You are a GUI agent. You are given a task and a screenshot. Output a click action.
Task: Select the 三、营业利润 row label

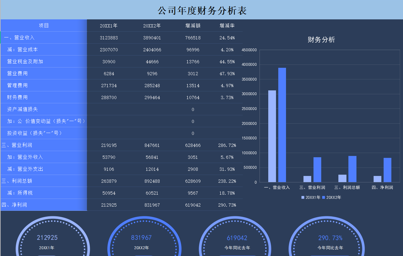pyautogui.click(x=17, y=145)
